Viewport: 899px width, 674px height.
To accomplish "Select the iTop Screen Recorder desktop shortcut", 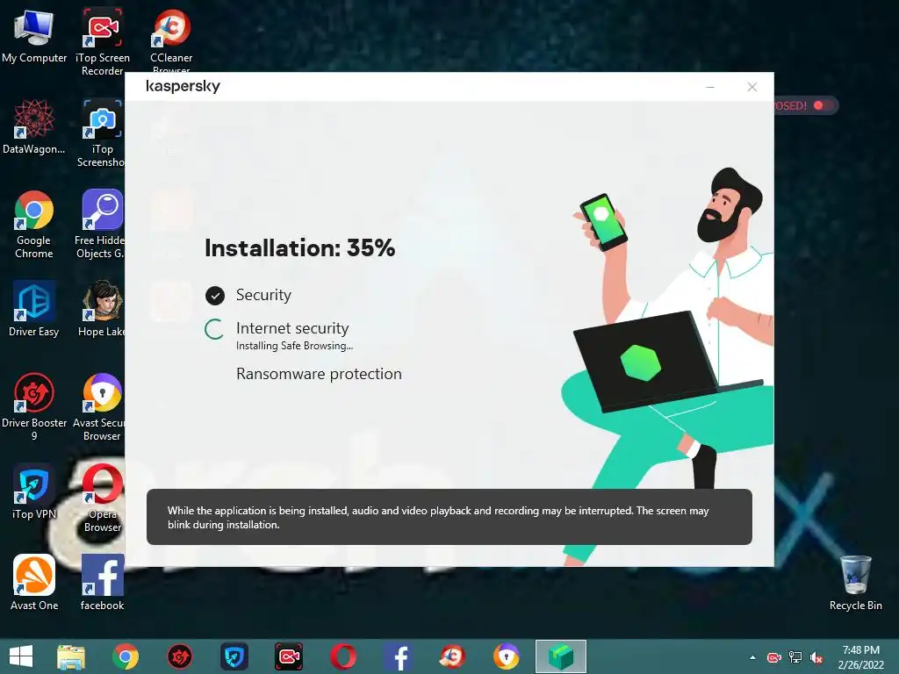I will click(x=102, y=41).
